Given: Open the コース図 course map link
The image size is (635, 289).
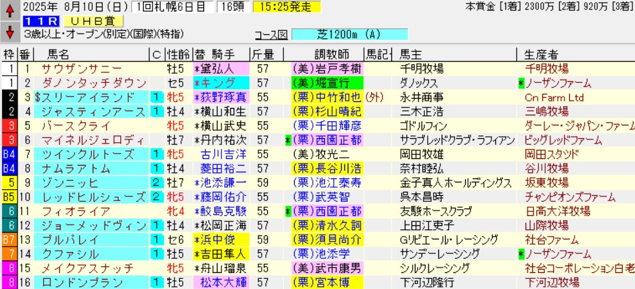Looking at the screenshot, I should click(x=271, y=34).
